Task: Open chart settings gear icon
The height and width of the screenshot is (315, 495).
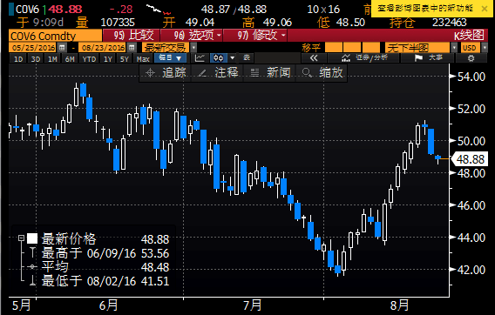Action: coord(471,58)
